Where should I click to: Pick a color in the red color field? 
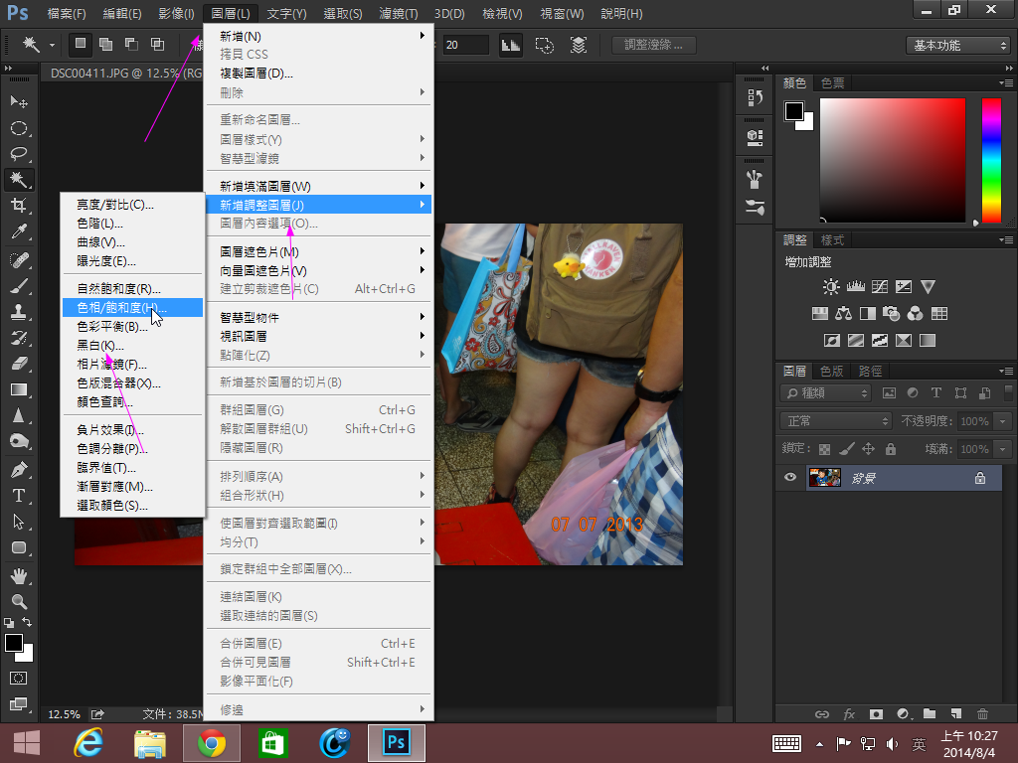click(x=893, y=161)
